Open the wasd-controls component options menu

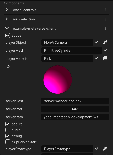(x=106, y=10)
